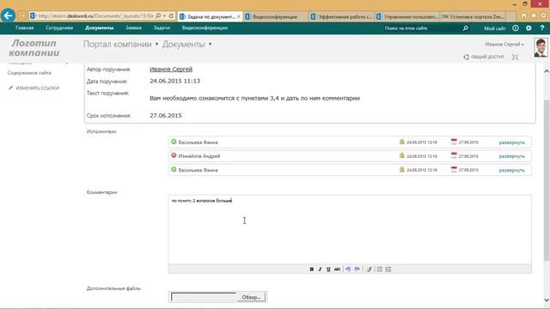The image size is (550, 309).
Task: Click the date value 24.06.2015 11:13
Action: pos(174,81)
